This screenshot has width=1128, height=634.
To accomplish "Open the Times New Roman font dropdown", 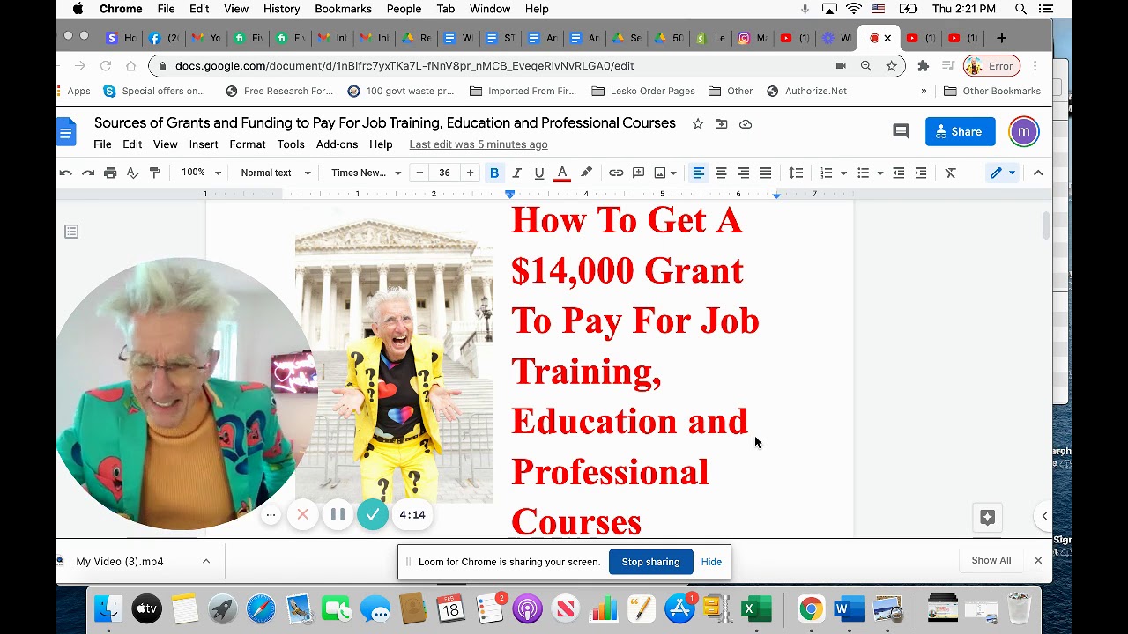I will (366, 173).
